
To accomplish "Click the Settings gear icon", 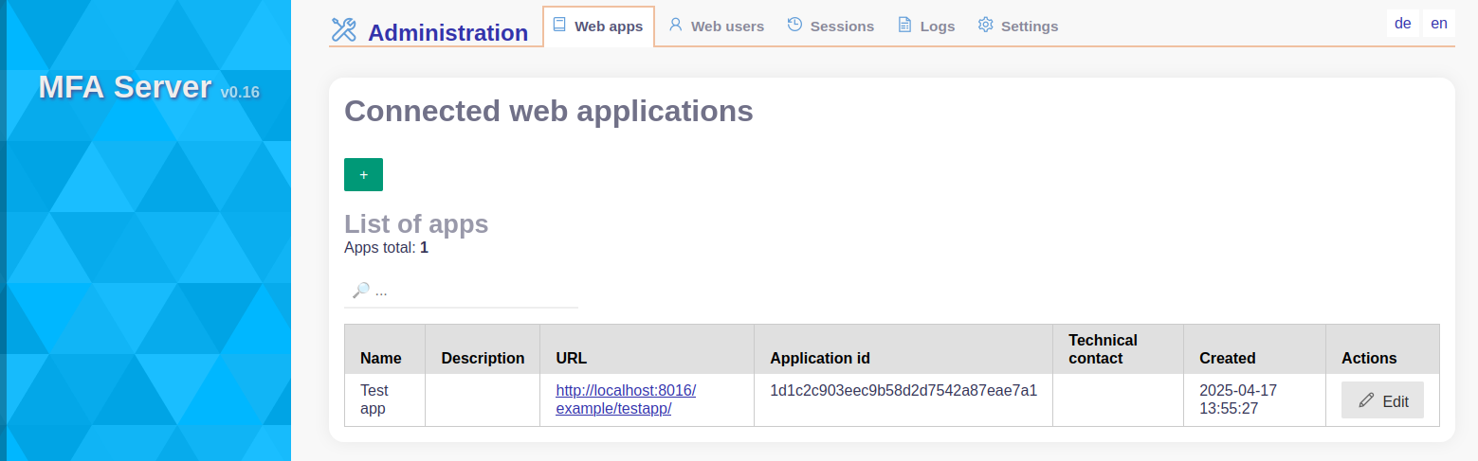I will 986,25.
